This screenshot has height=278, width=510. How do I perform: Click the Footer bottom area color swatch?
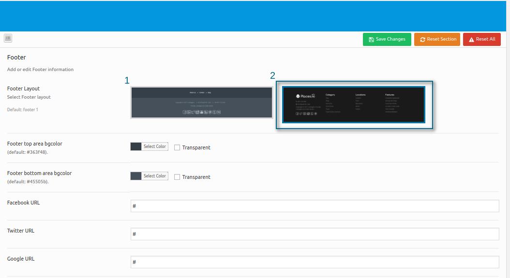(x=136, y=176)
